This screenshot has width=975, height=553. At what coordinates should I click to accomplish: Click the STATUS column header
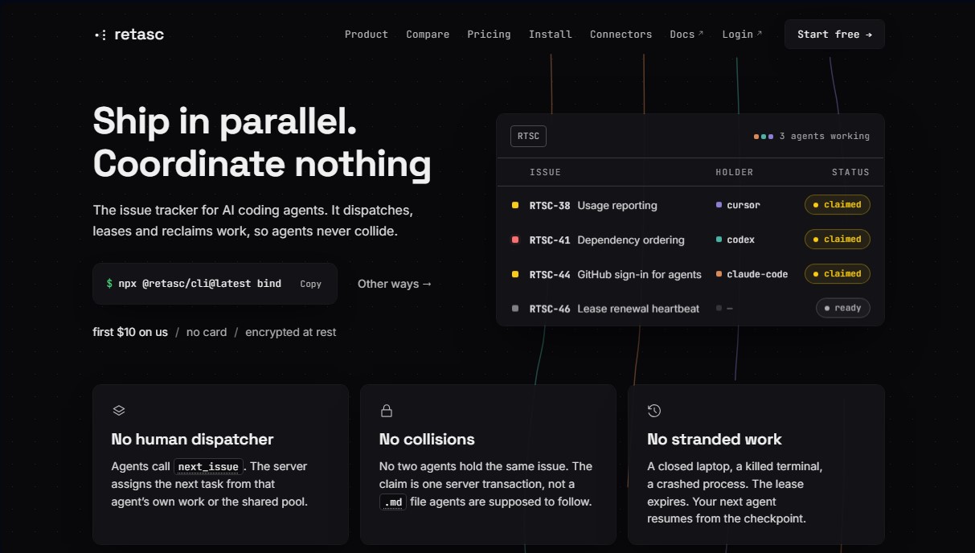tap(850, 172)
